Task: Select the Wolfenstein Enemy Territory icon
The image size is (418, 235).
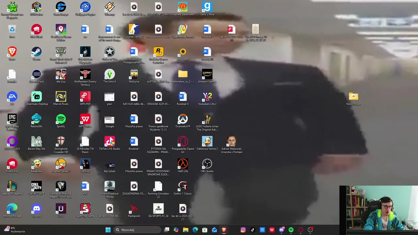Action: 85,78
